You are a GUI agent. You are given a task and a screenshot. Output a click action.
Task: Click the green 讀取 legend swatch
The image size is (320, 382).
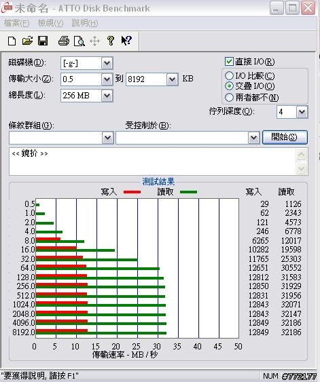tap(188, 192)
